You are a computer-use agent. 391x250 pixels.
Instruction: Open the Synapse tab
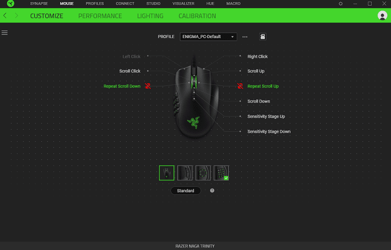coord(39,4)
